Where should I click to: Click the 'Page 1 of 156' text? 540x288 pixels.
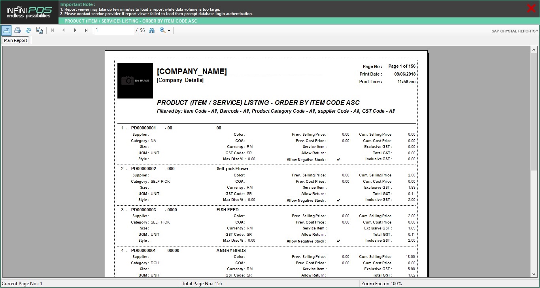(402, 66)
